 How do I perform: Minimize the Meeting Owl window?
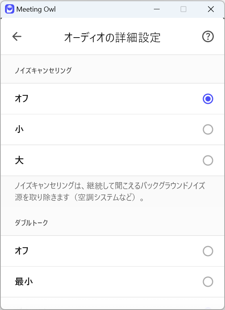pyautogui.click(x=157, y=9)
